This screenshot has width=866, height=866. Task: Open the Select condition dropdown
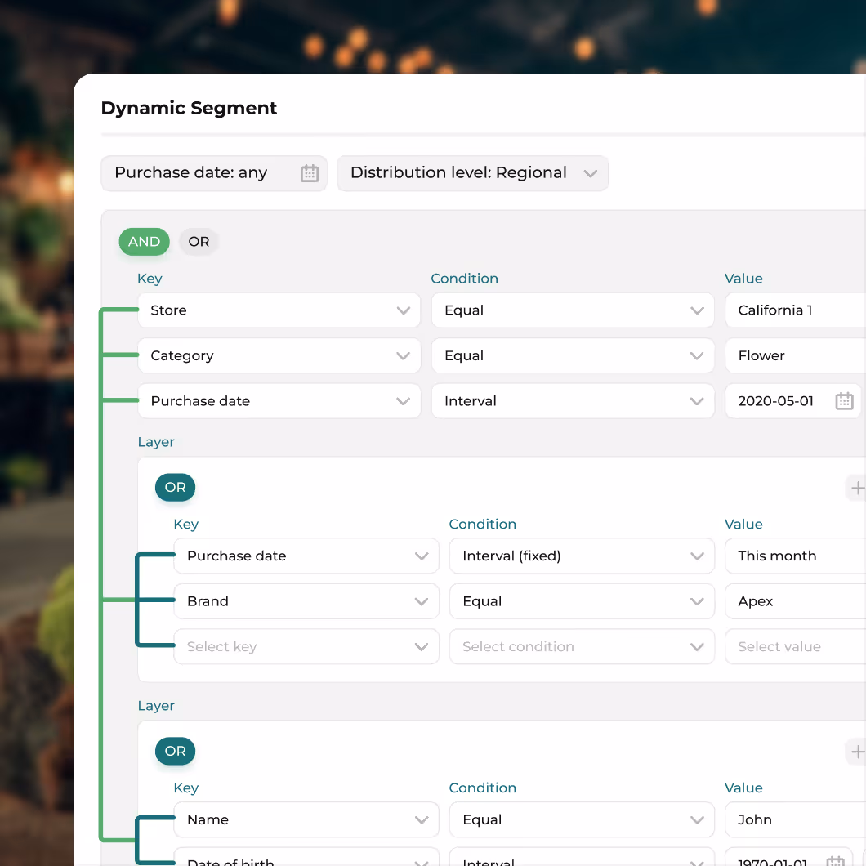click(582, 646)
